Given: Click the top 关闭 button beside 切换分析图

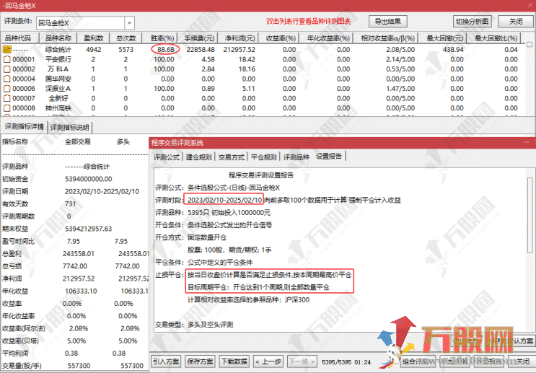Looking at the screenshot, I should click(x=516, y=22).
